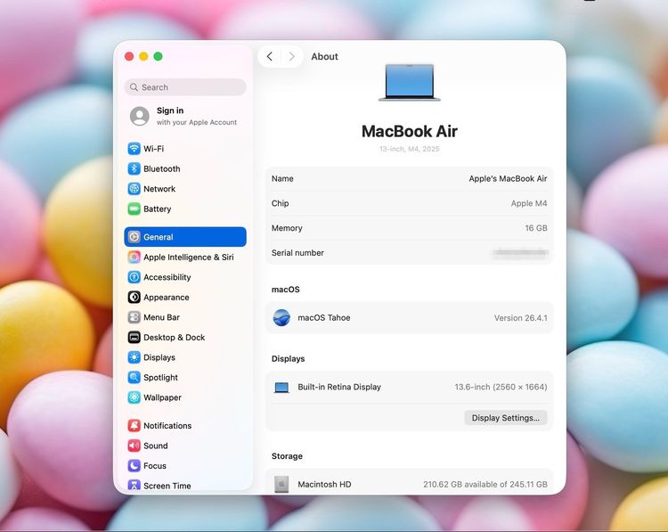The width and height of the screenshot is (668, 532).
Task: Click the Memory value 16 GB
Action: (536, 228)
